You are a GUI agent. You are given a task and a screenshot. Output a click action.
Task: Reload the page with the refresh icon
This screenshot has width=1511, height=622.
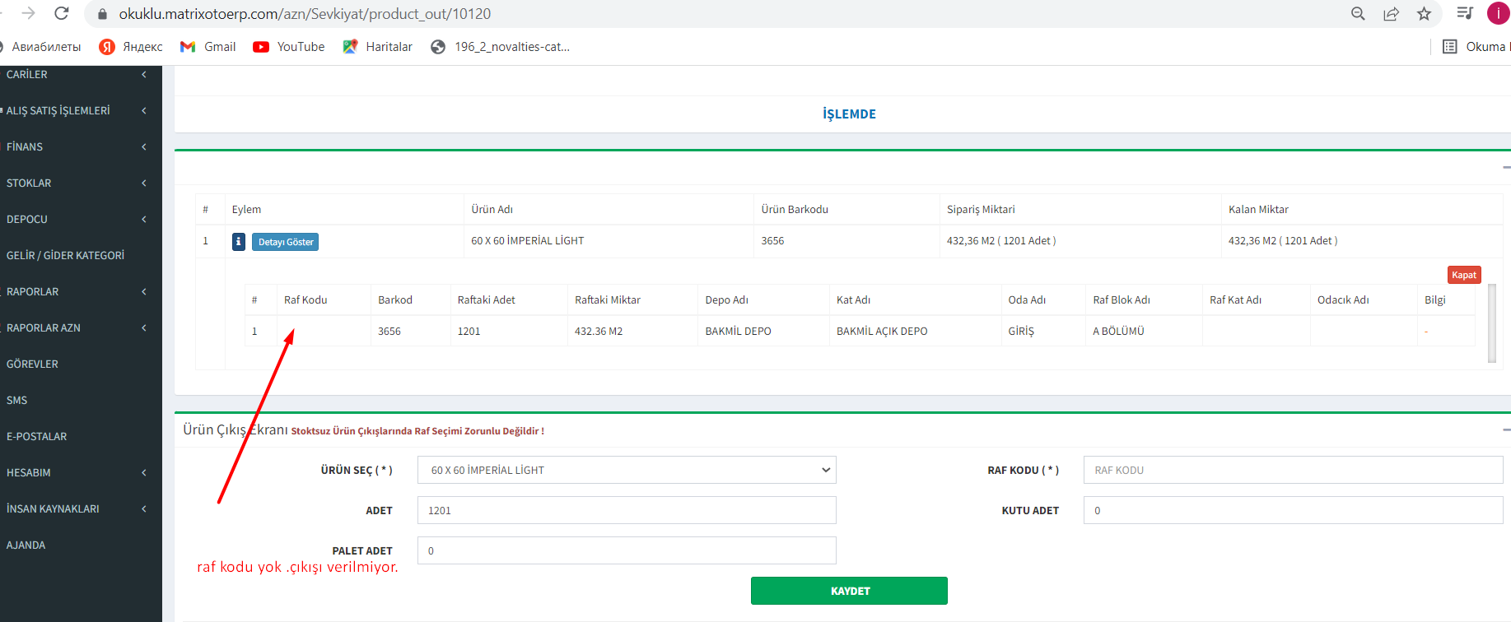pos(62,13)
